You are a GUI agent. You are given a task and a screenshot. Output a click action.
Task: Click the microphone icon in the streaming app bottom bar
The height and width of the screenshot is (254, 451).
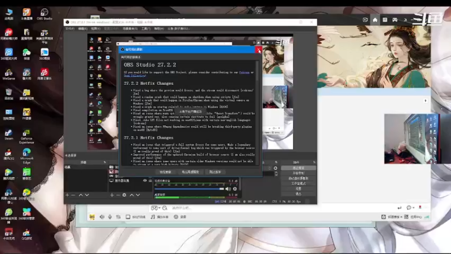pyautogui.click(x=110, y=217)
